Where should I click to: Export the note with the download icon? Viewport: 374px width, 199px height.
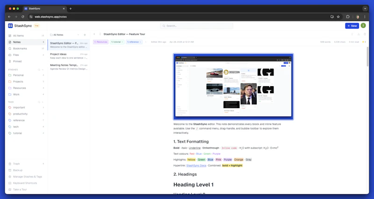point(359,34)
